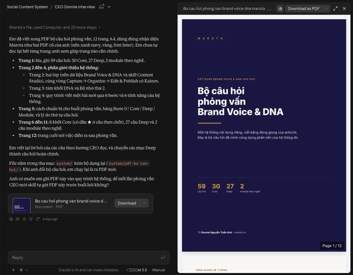Click the '27' Deep count on cover

230,186
